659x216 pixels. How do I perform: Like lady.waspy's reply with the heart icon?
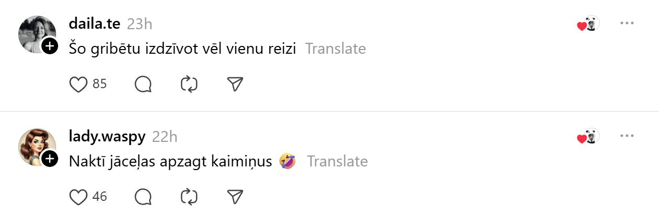(78, 197)
